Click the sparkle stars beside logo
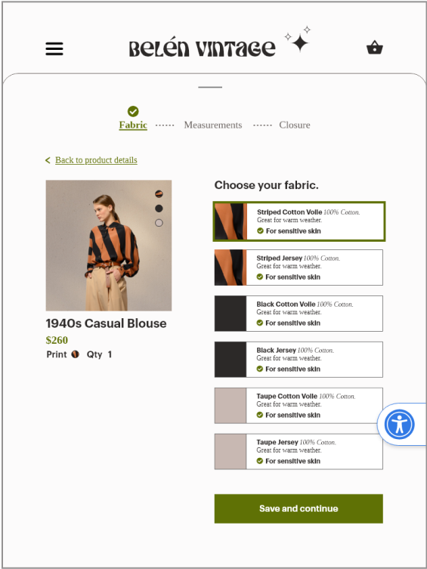 coord(298,39)
